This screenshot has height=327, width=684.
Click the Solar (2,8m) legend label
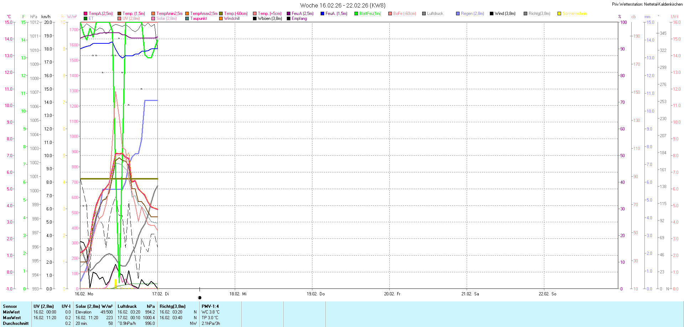click(x=166, y=18)
